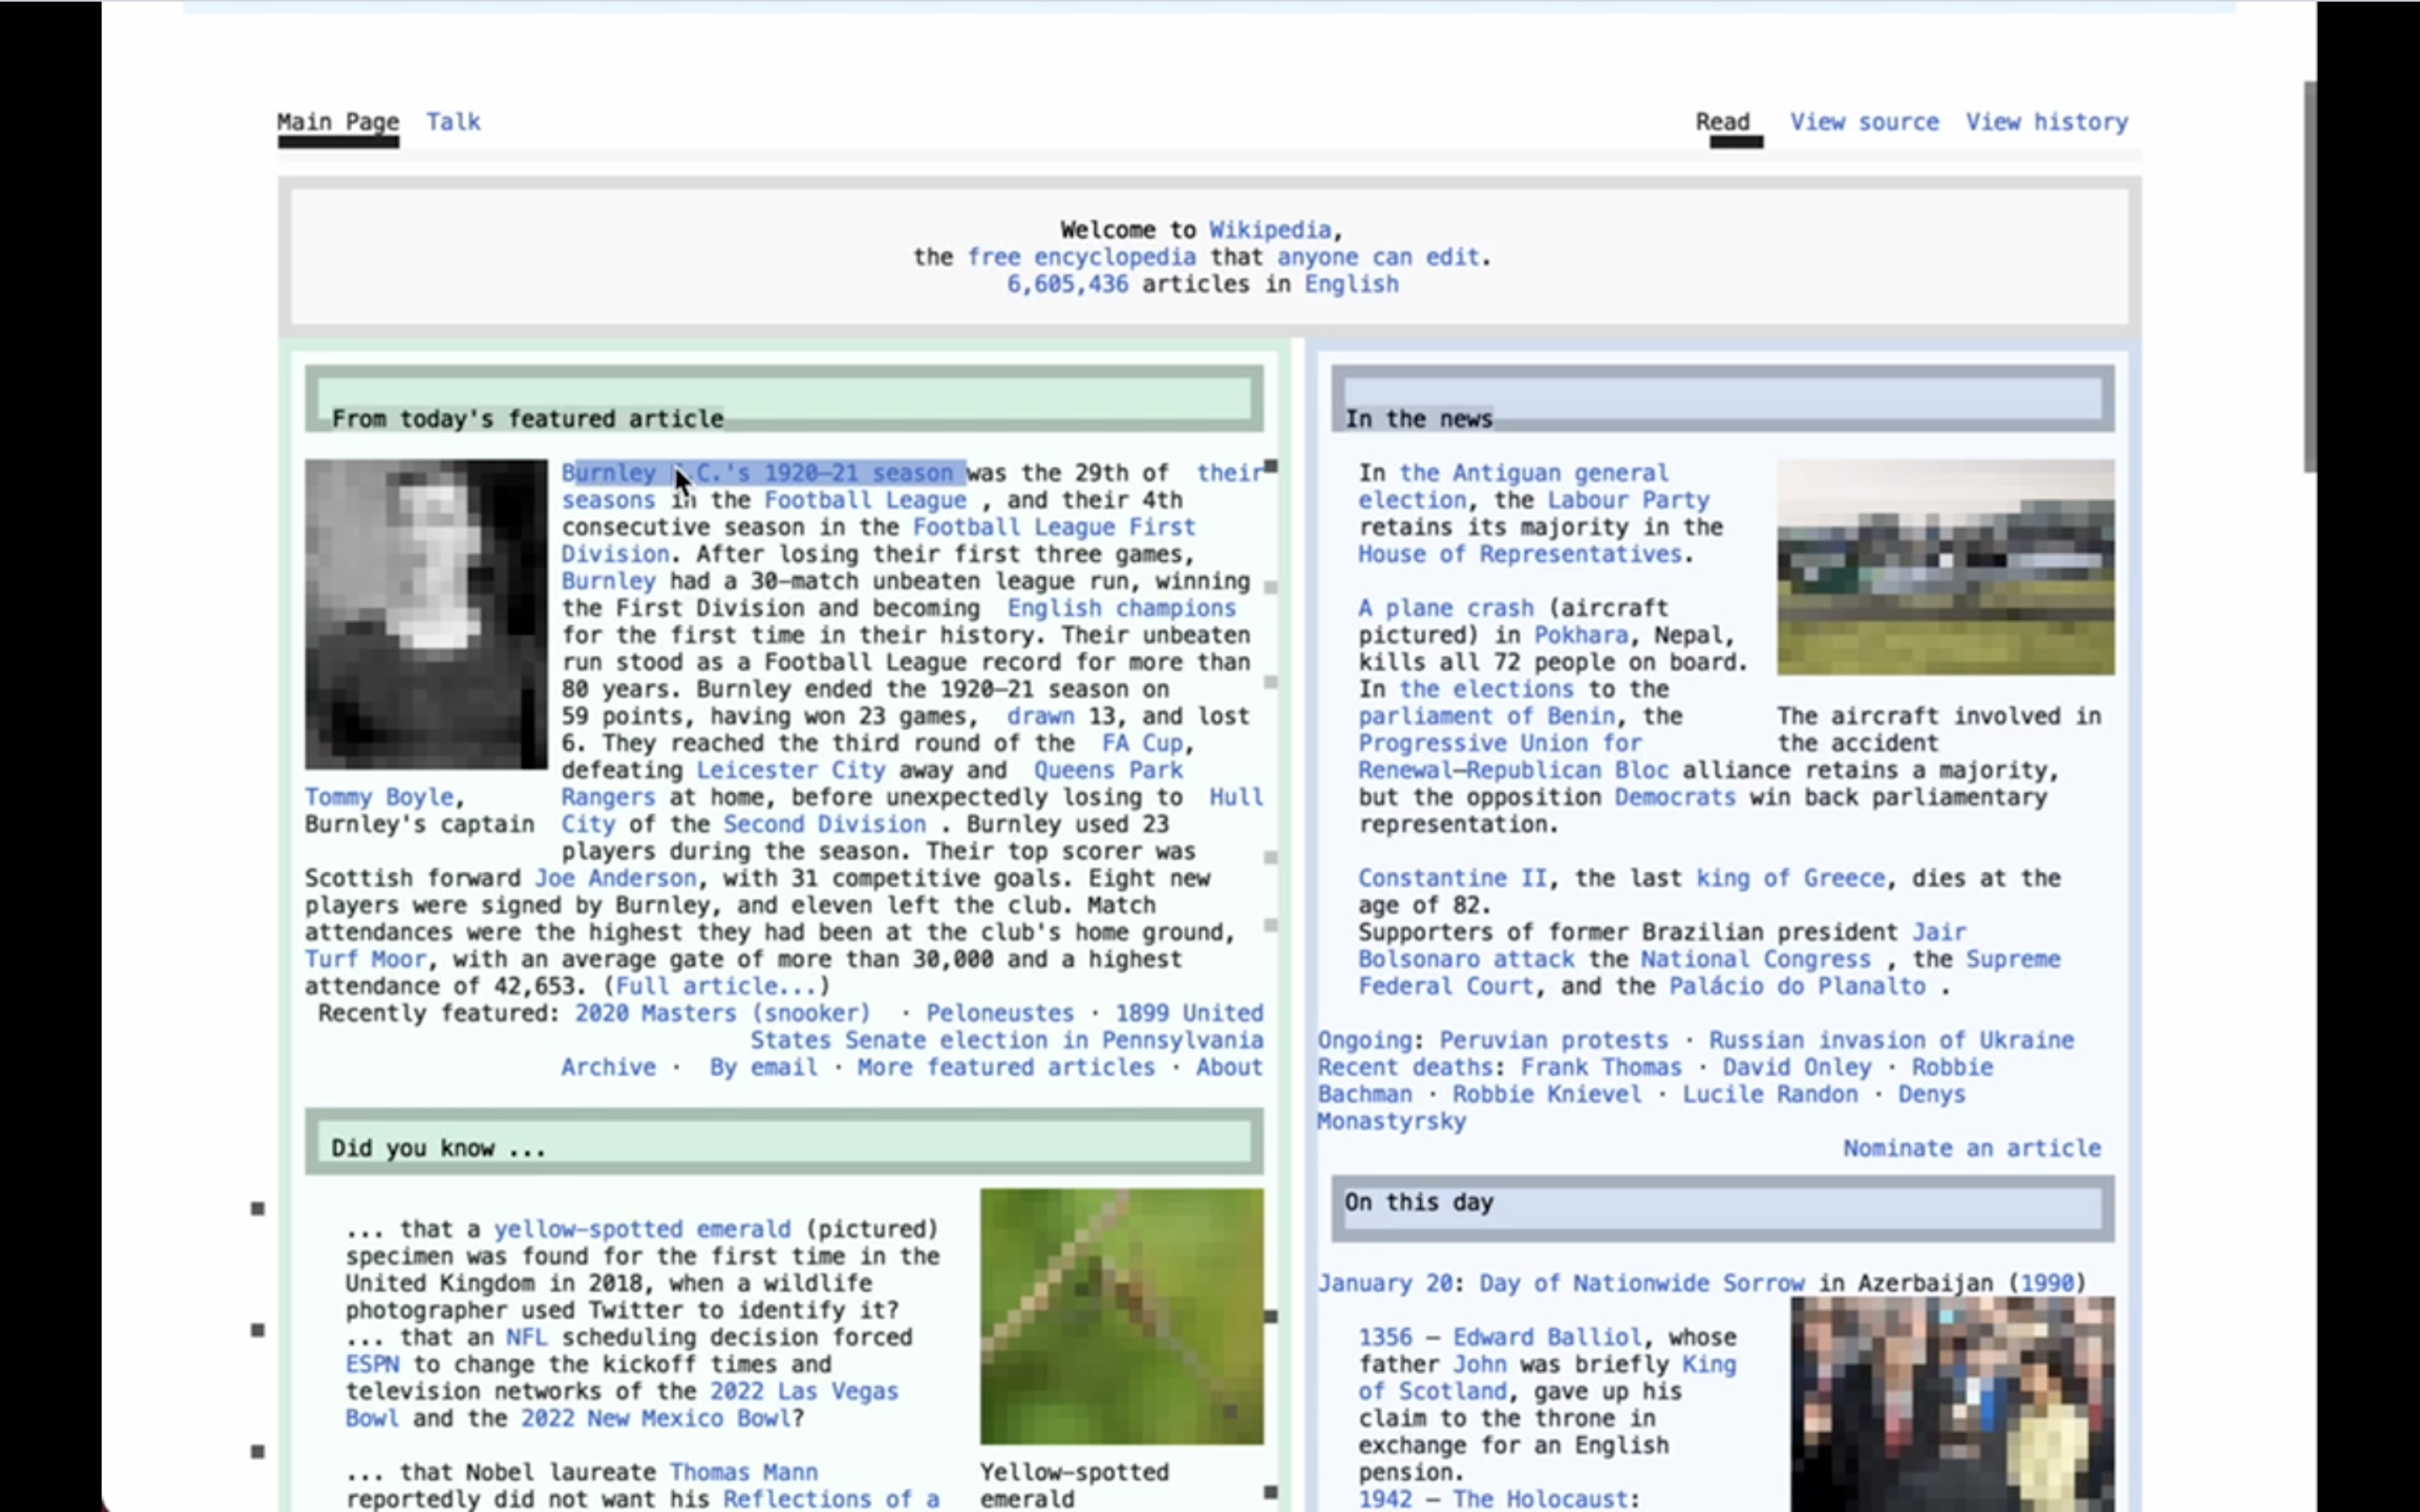
Task: Open the View source tab
Action: (x=1864, y=122)
